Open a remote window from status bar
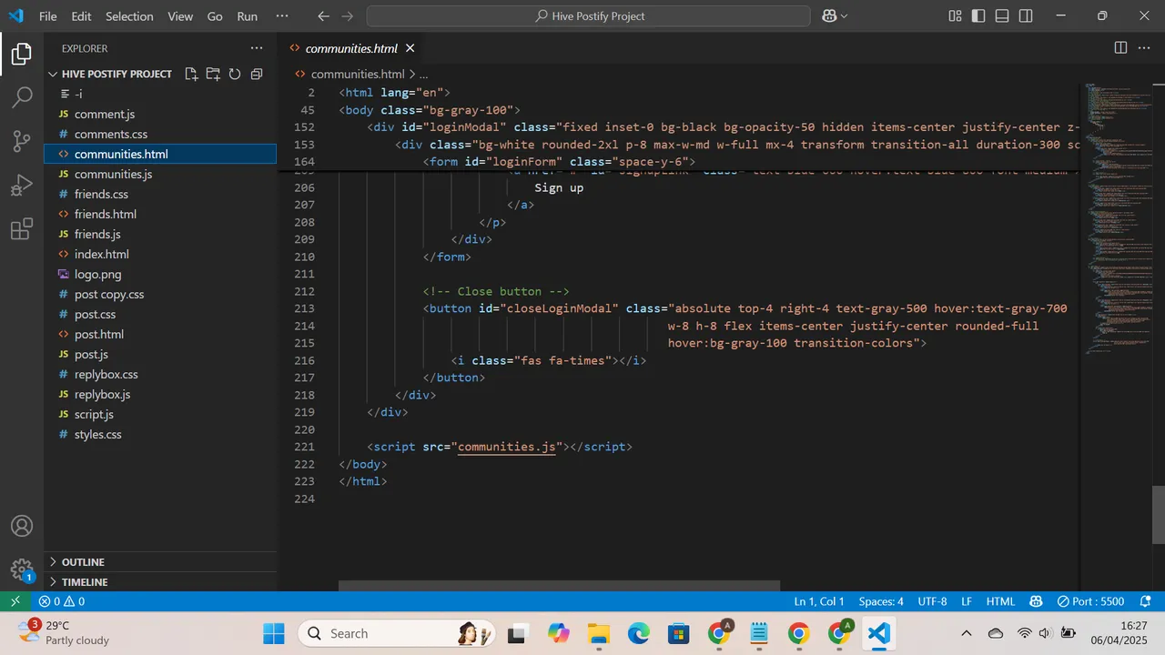The width and height of the screenshot is (1165, 655). [x=15, y=601]
